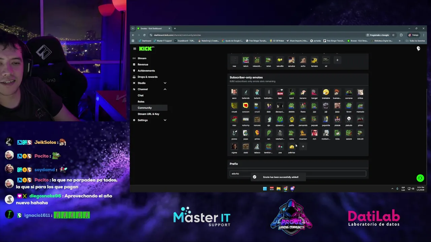Open 'Todos los favoritos' bookmarks folder
The height and width of the screenshot is (242, 431).
416,41
